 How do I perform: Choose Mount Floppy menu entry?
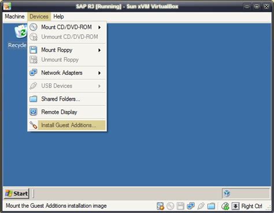coord(67,50)
